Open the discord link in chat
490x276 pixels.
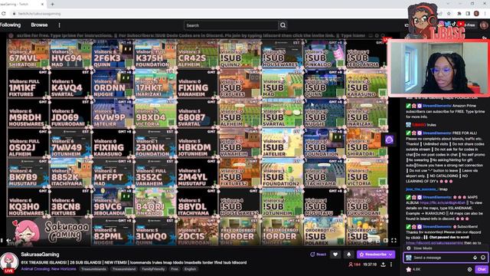434,243
